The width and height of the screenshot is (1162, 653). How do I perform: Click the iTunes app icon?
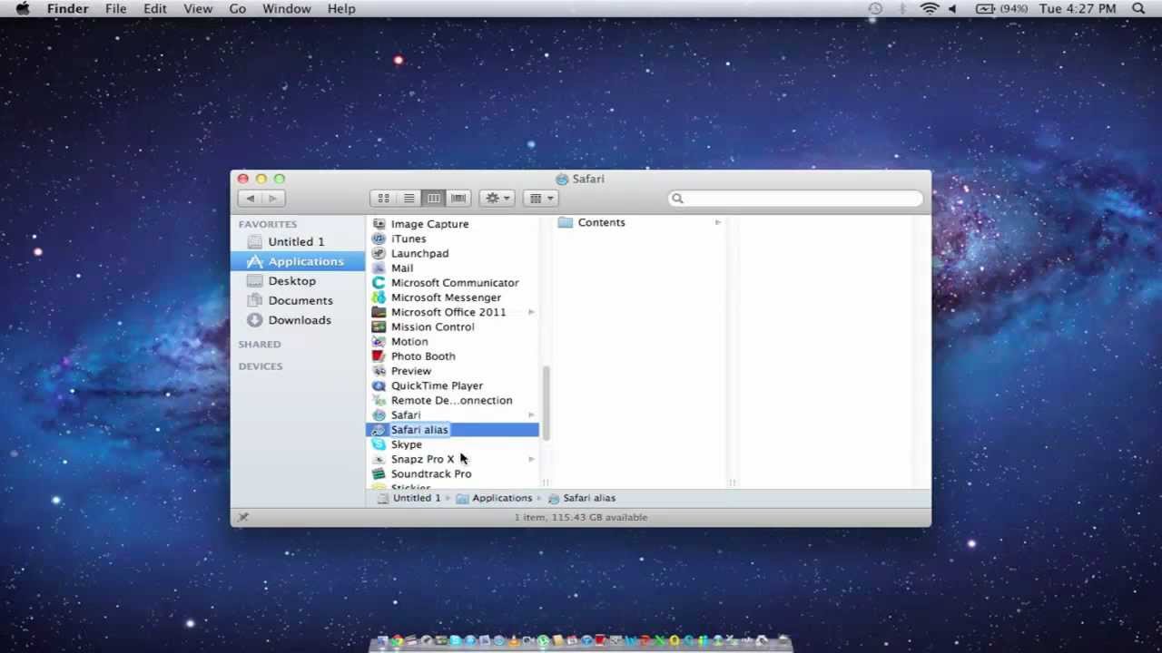pyautogui.click(x=379, y=239)
